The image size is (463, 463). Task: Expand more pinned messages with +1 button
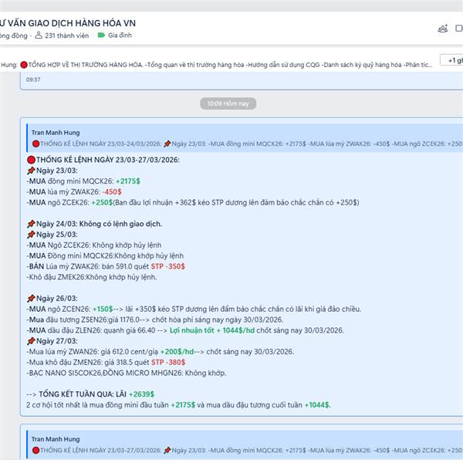point(453,60)
